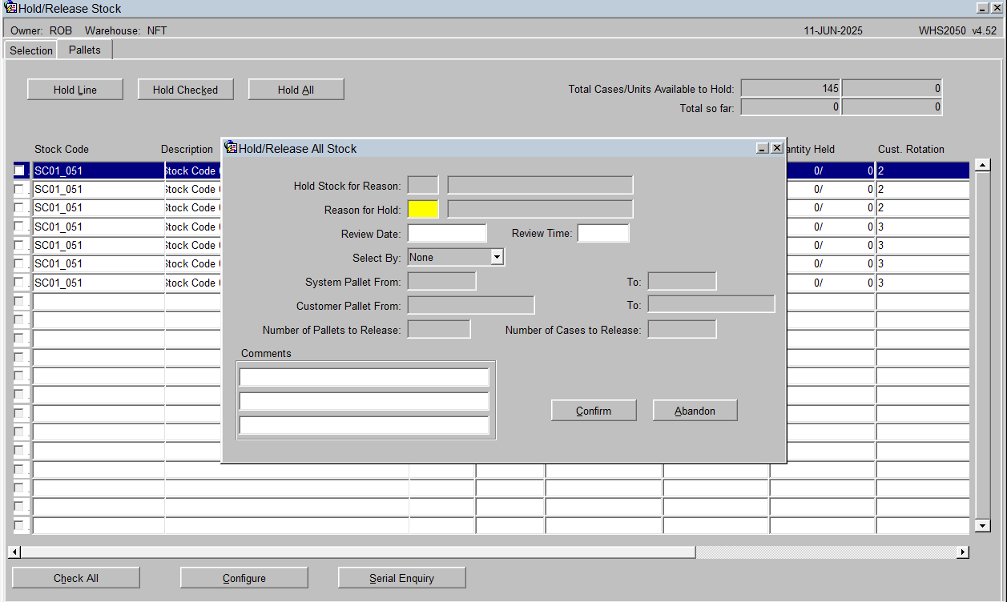
Task: Click the Hold Line button
Action: click(75, 90)
